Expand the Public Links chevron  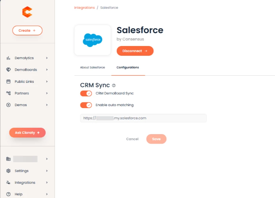[47, 81]
